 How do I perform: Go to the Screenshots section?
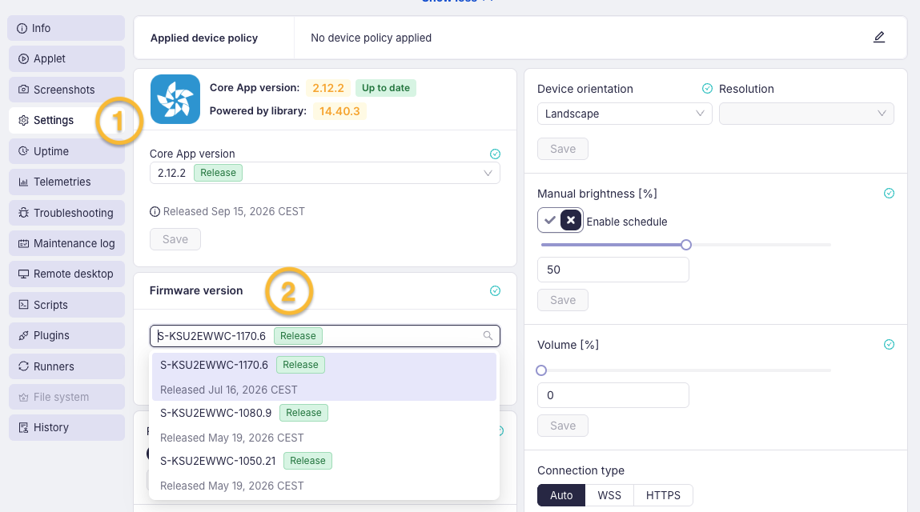click(x=67, y=90)
